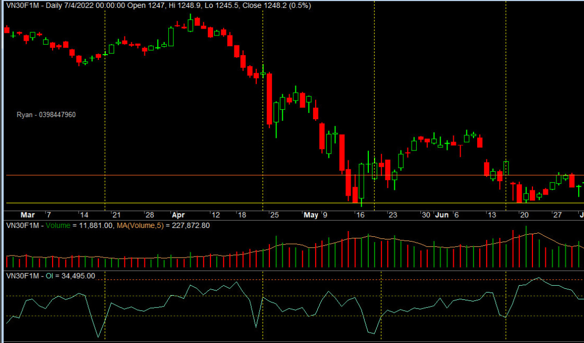584x343 pixels.
Task: Click the volume value '11,881.00' in volume pane
Action: click(x=96, y=225)
